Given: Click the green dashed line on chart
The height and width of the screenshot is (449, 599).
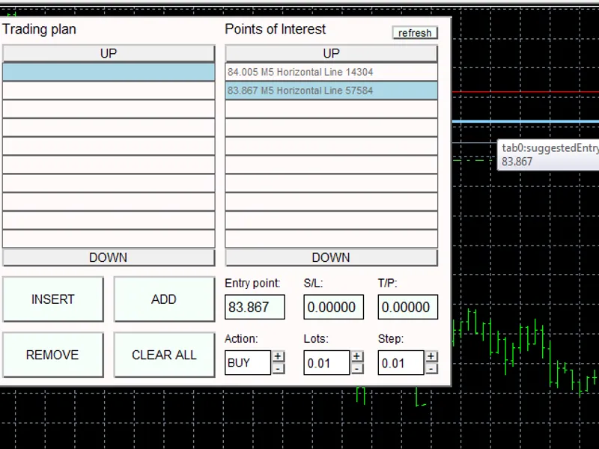Looking at the screenshot, I should tap(474, 160).
